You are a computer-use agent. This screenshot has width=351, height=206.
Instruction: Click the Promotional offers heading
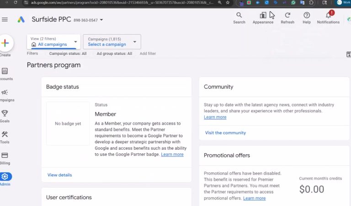pyautogui.click(x=227, y=155)
